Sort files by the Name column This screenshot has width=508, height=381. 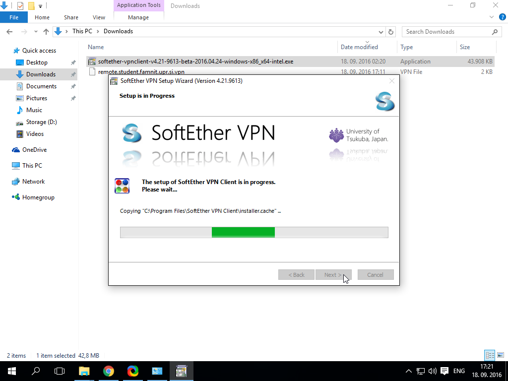(x=96, y=47)
